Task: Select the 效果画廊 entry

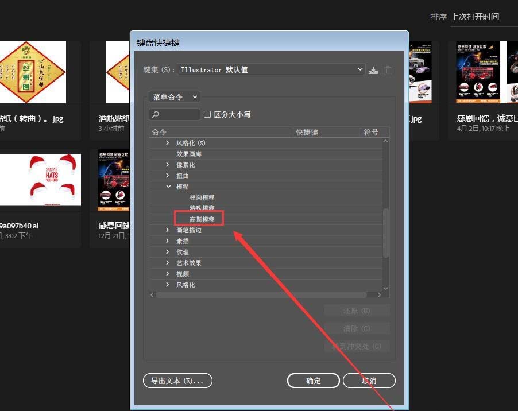Action: (189, 153)
